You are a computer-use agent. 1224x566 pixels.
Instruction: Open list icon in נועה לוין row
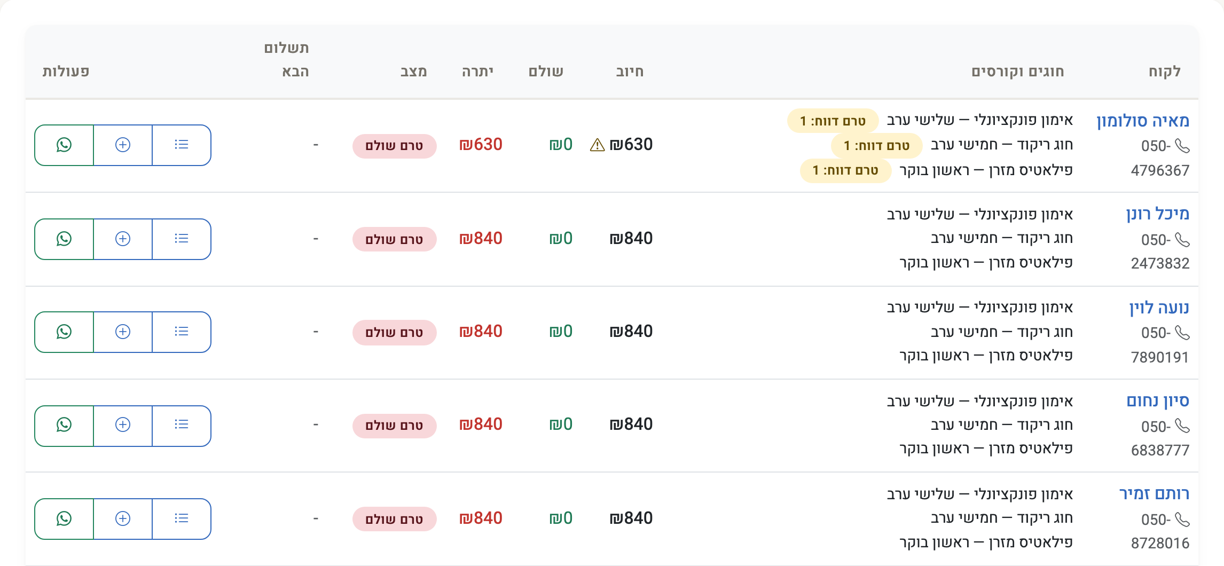(182, 332)
